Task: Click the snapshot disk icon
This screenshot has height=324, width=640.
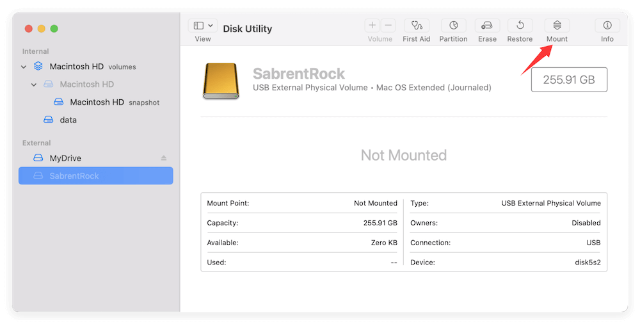Action: 59,102
